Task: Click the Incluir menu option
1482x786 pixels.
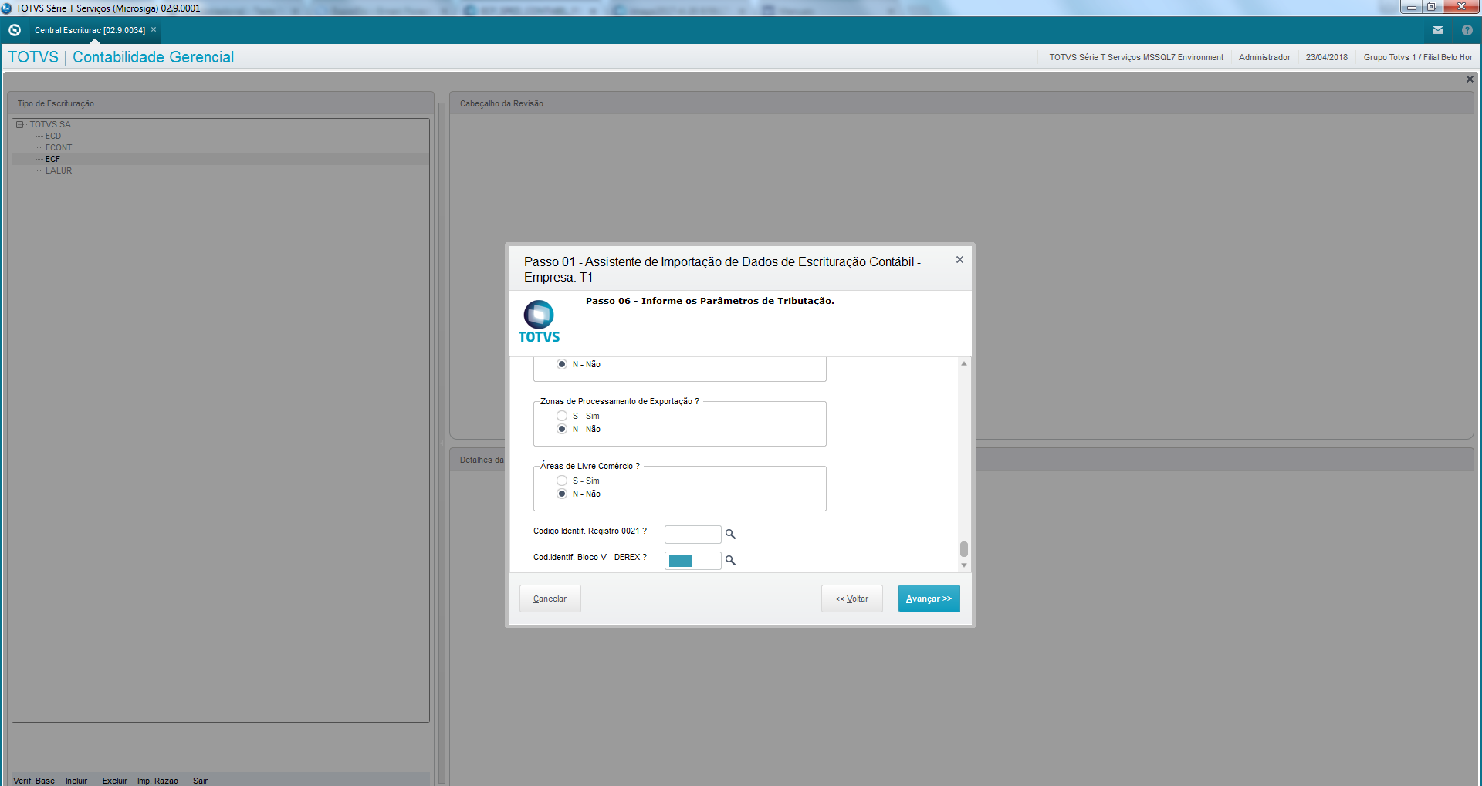Action: [76, 781]
